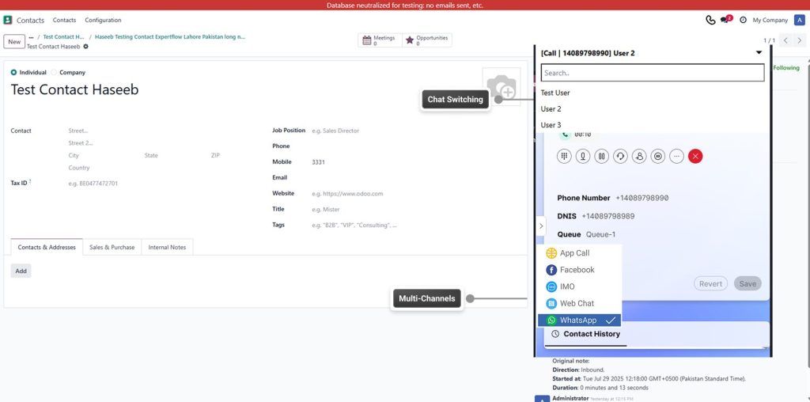Go to next record arrow
810x402 pixels.
(x=799, y=40)
